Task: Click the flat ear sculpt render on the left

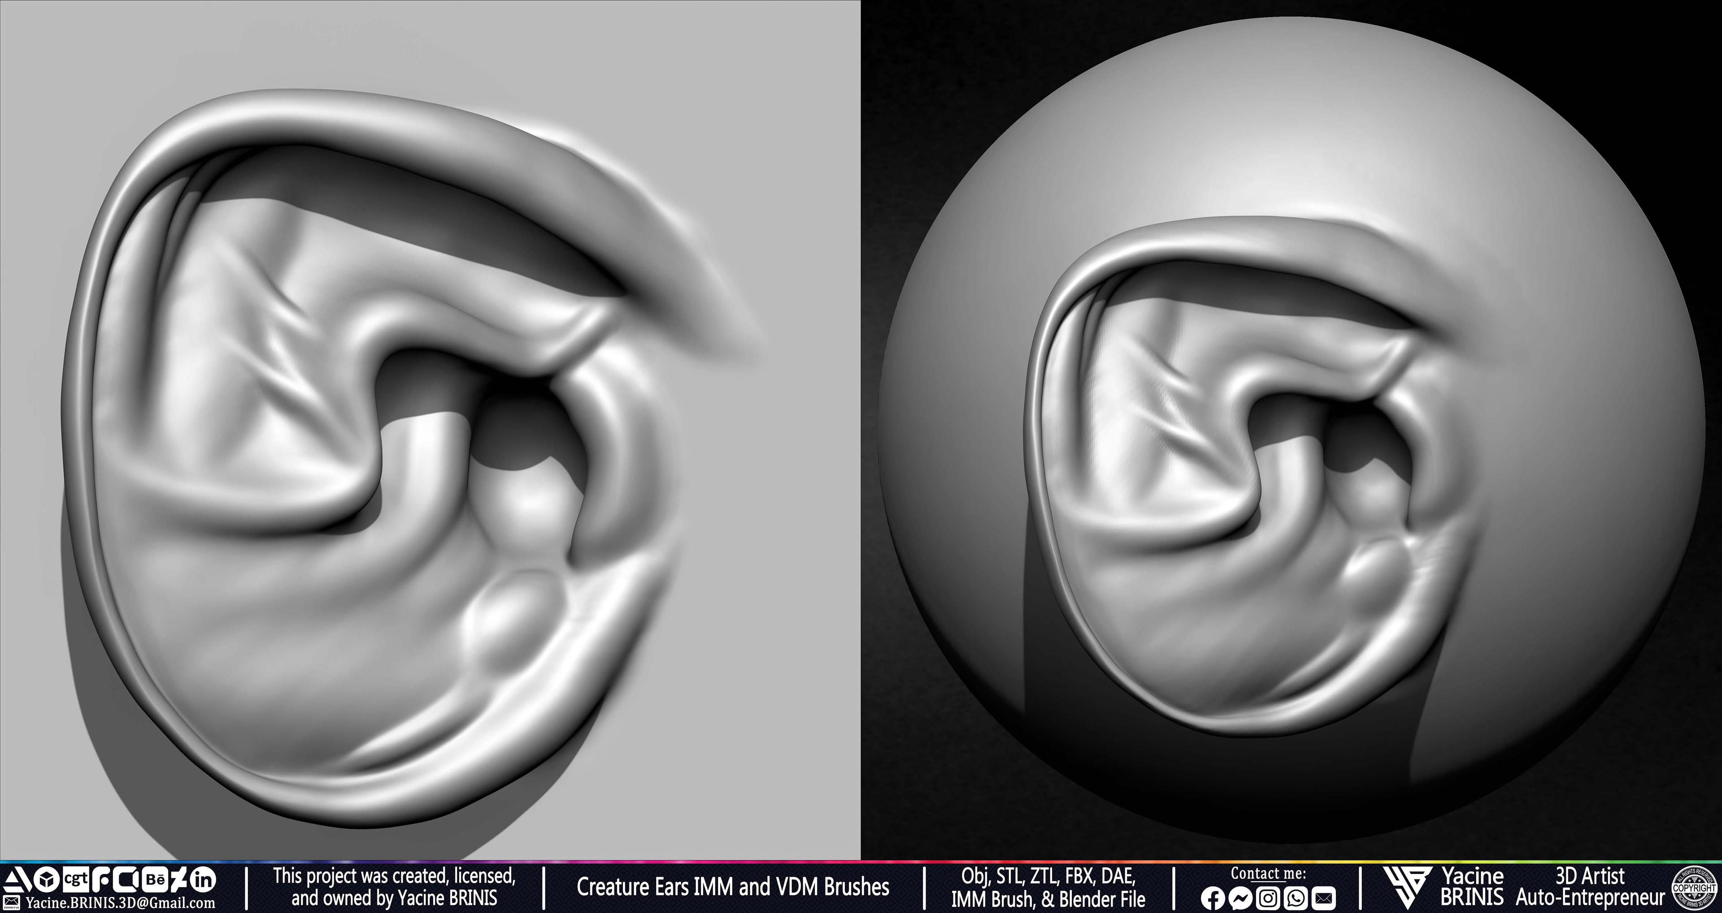Action: tap(430, 430)
